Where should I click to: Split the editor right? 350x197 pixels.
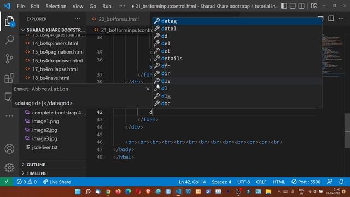331,19
